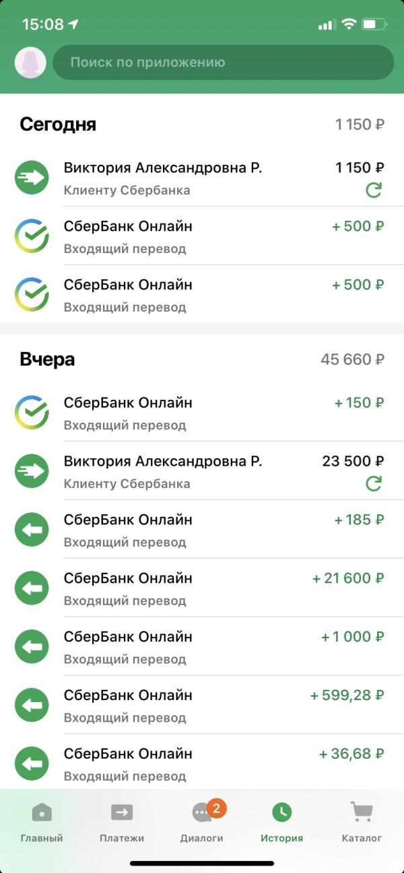The image size is (404, 873).
Task: Open the Платежи tab
Action: (122, 823)
